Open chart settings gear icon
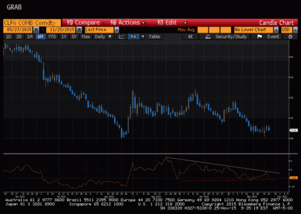Viewport: 301px width, 214px height. (x=290, y=37)
